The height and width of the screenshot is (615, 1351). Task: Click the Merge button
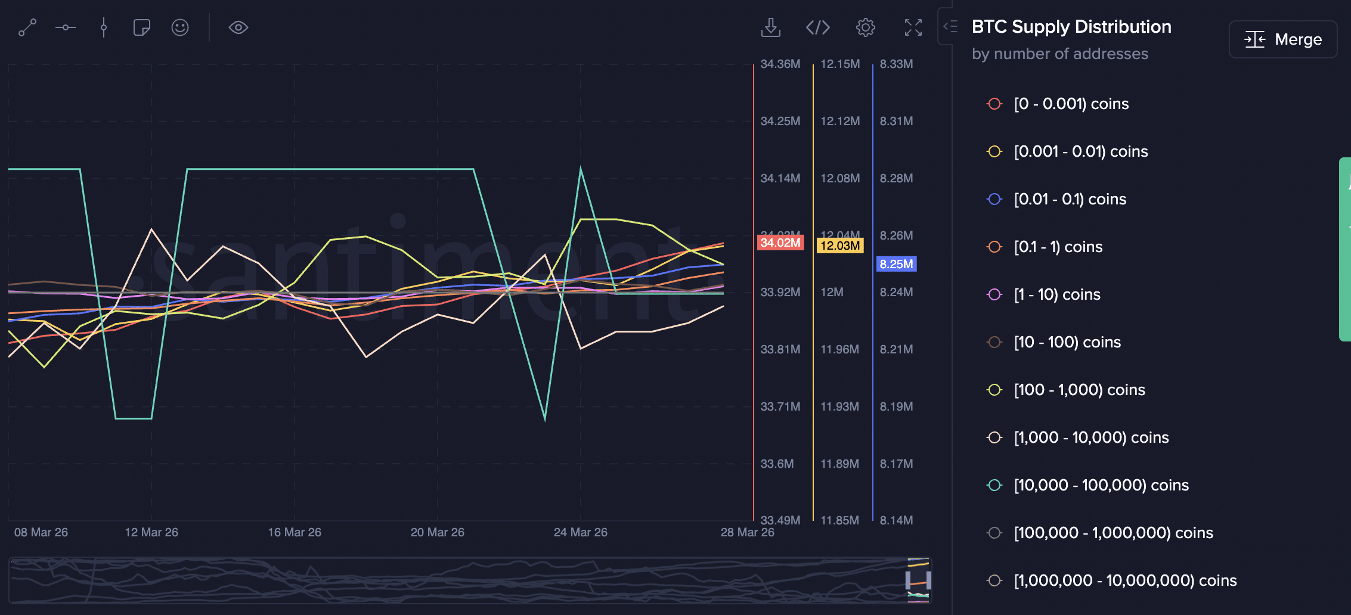click(1282, 39)
